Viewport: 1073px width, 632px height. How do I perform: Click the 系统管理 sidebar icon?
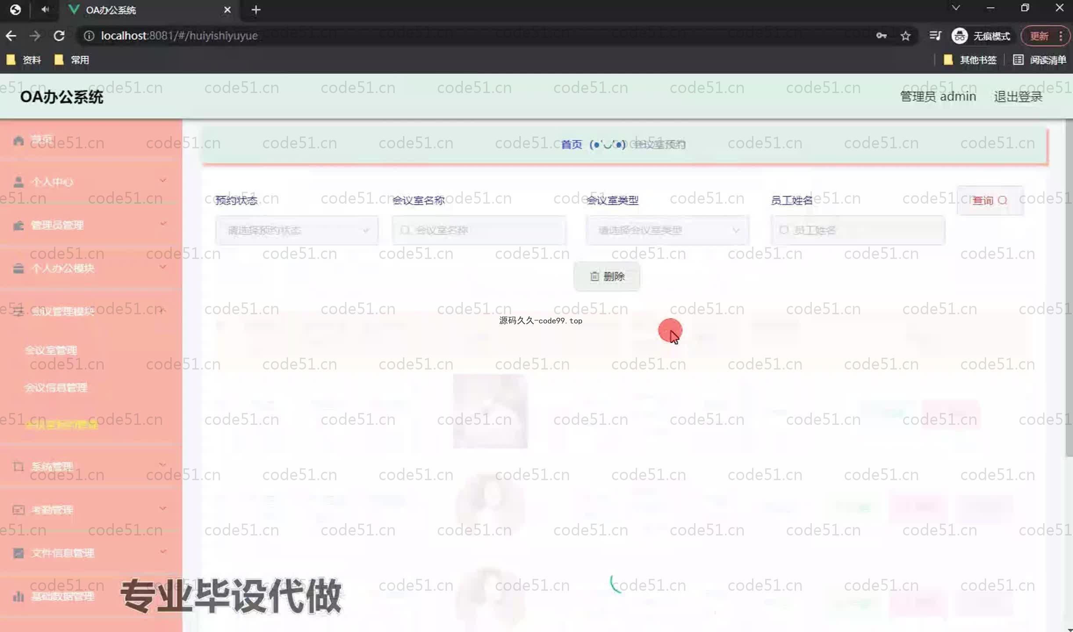(18, 467)
